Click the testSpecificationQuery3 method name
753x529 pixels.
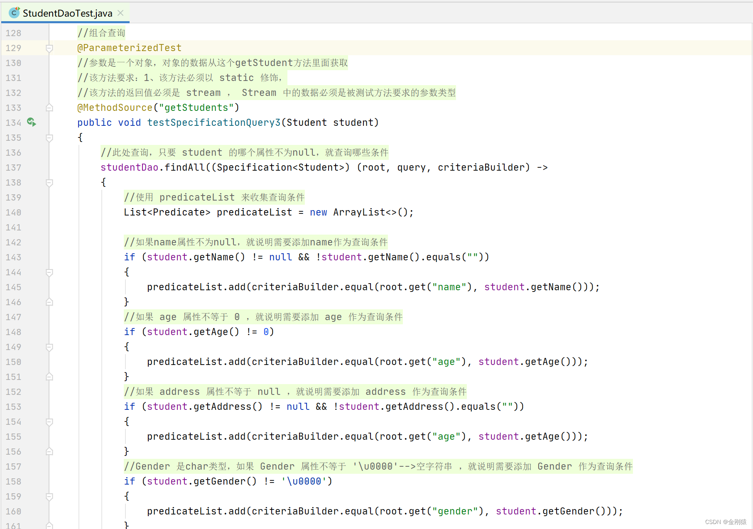(214, 122)
